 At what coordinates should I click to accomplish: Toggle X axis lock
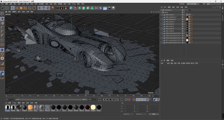click(x=39, y=8)
